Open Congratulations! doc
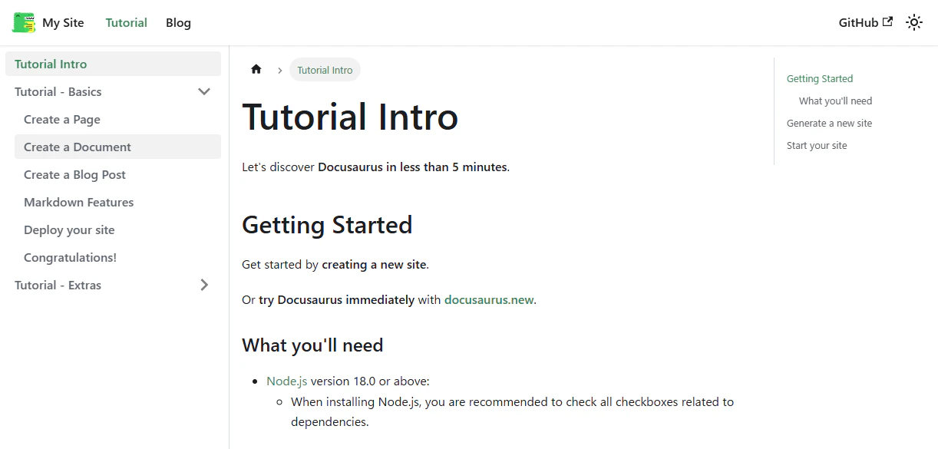Screen dimensions: 938x449 pos(117,257)
